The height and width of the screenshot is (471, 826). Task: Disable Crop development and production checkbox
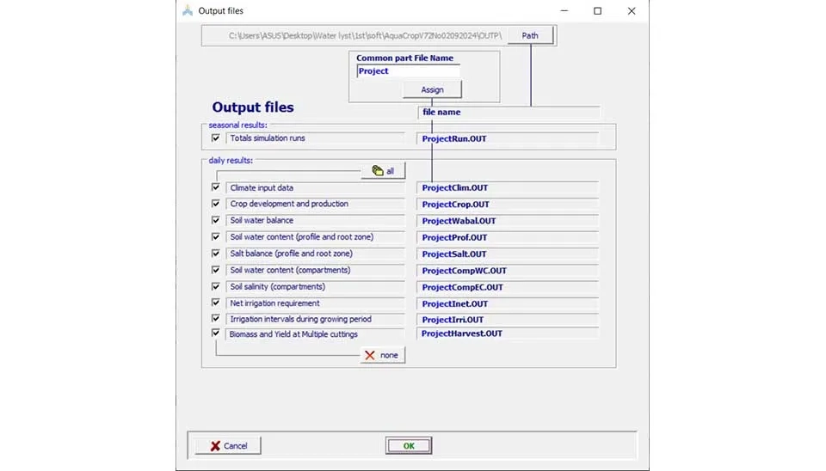point(216,204)
